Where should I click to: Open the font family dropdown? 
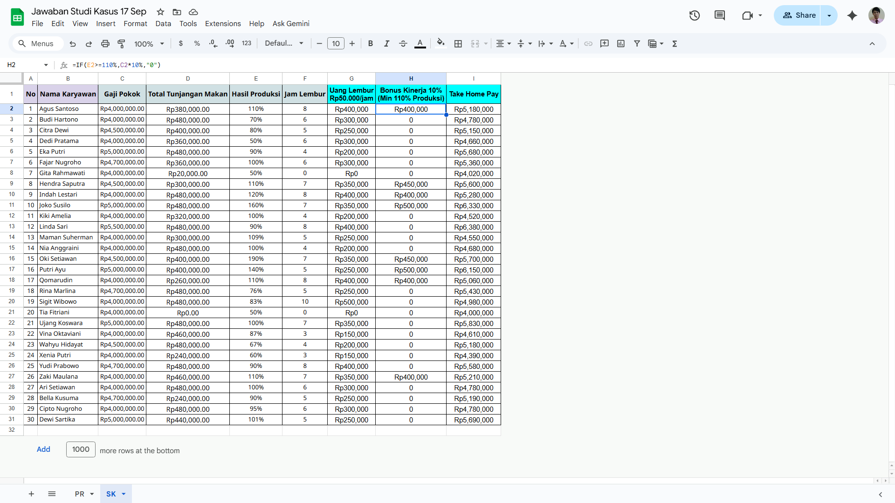pos(284,43)
